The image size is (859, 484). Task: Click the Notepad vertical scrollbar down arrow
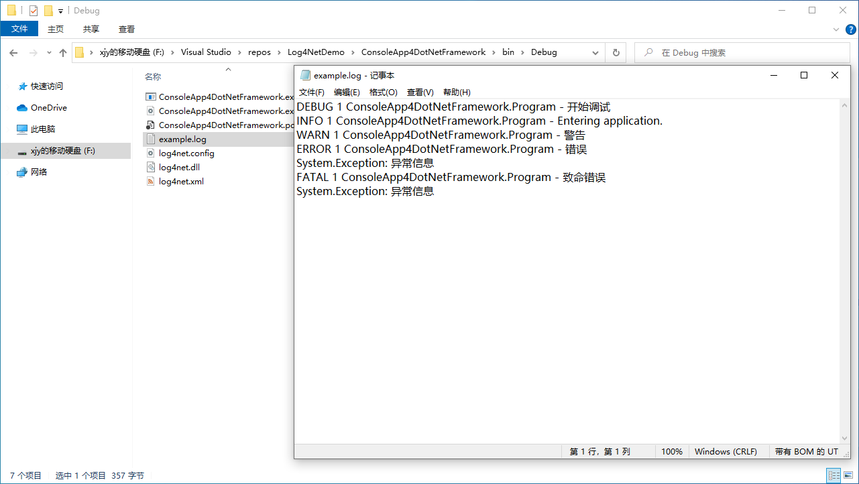(846, 438)
